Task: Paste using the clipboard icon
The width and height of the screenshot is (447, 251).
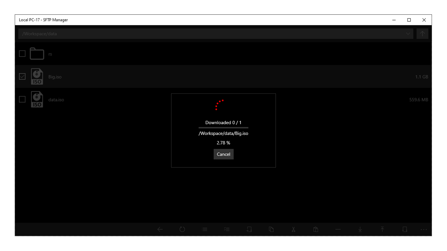Action: [x=315, y=229]
